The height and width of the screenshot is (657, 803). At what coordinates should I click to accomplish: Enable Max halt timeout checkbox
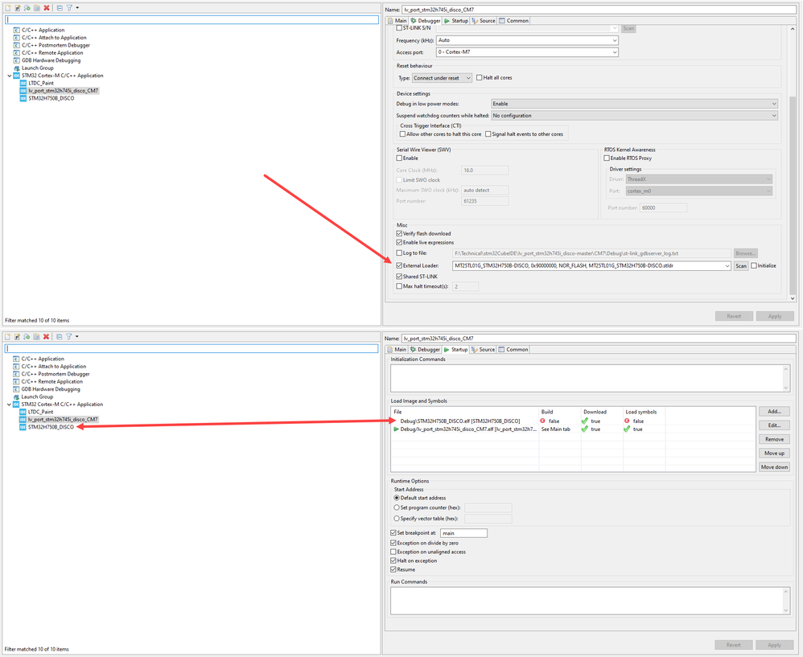pyautogui.click(x=399, y=286)
